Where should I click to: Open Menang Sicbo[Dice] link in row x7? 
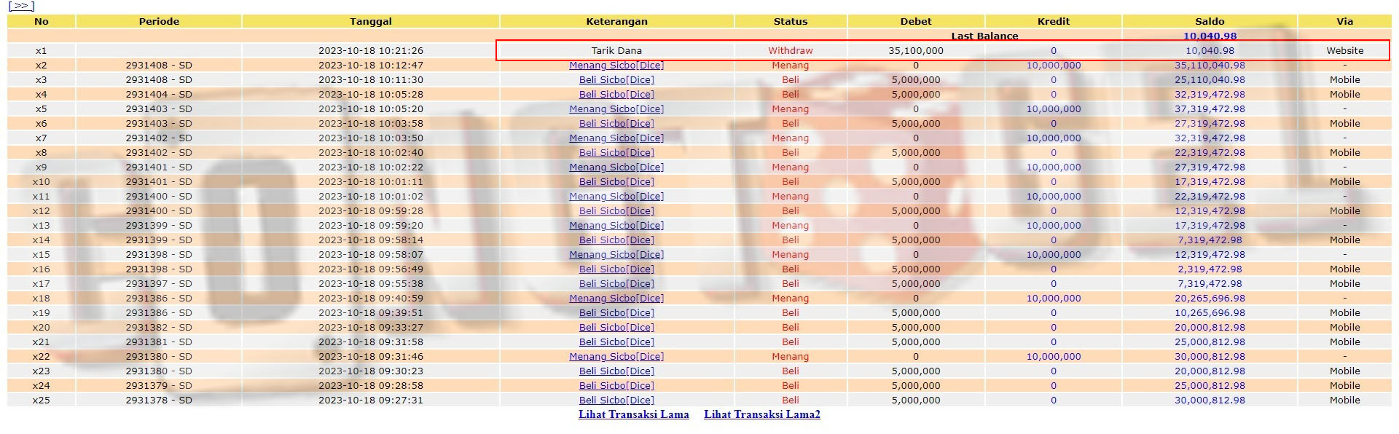616,138
